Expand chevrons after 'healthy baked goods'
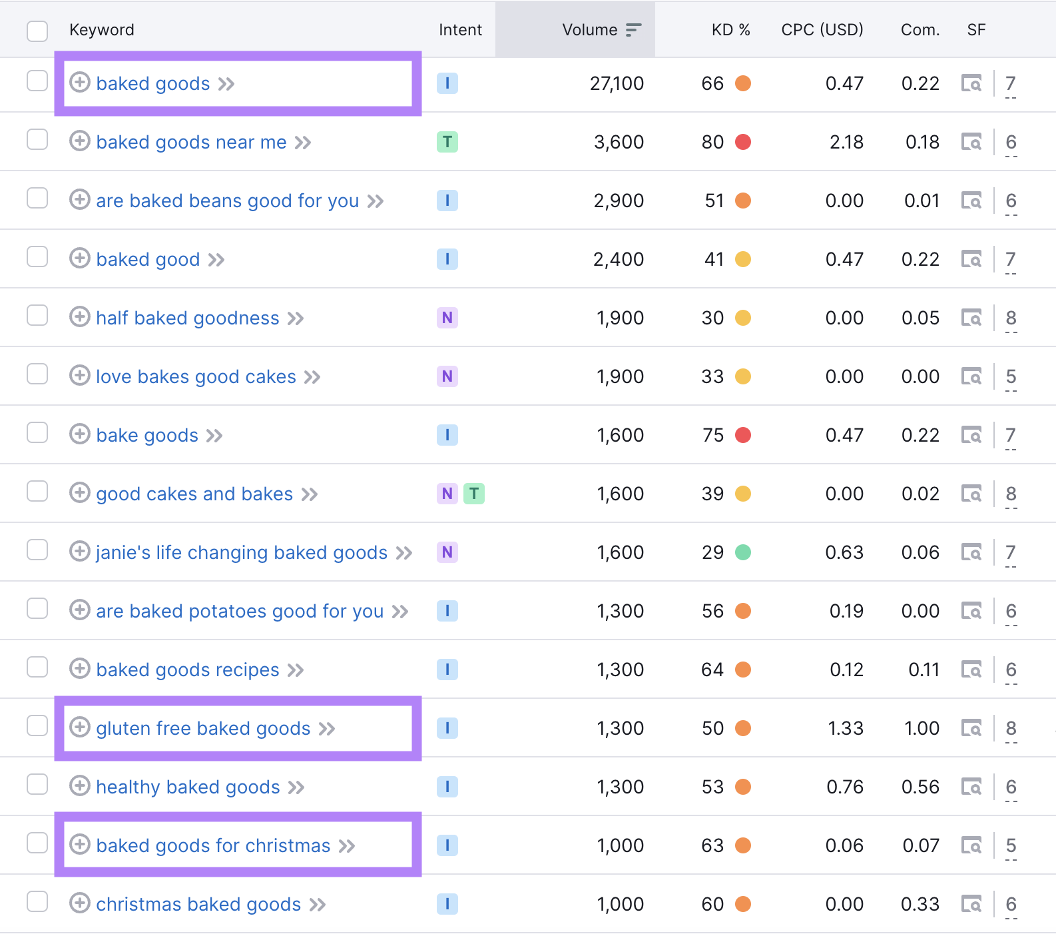This screenshot has height=934, width=1056. click(x=296, y=787)
